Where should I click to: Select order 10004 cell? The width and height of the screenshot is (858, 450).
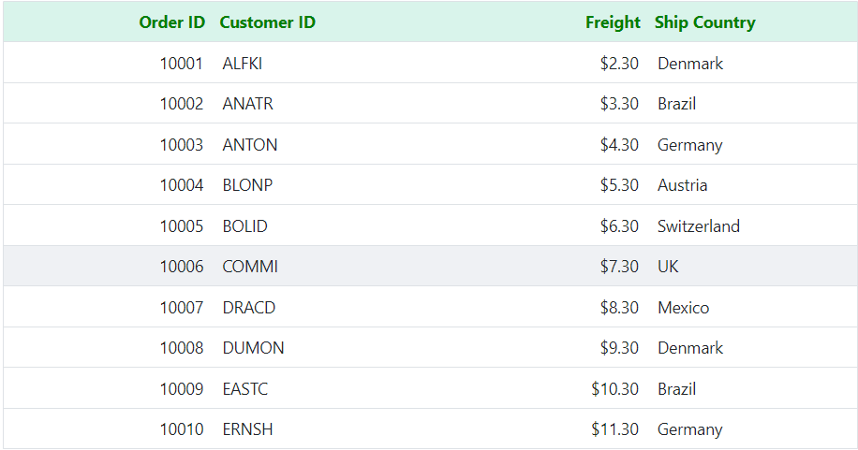click(181, 185)
